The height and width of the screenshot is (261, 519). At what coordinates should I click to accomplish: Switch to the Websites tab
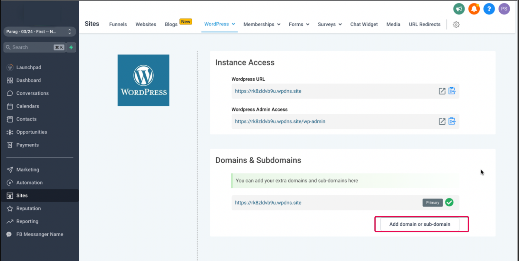[x=146, y=24]
